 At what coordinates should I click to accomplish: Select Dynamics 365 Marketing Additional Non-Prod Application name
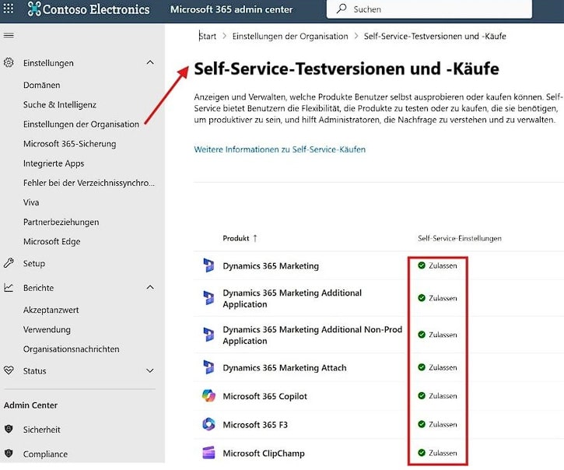(313, 335)
